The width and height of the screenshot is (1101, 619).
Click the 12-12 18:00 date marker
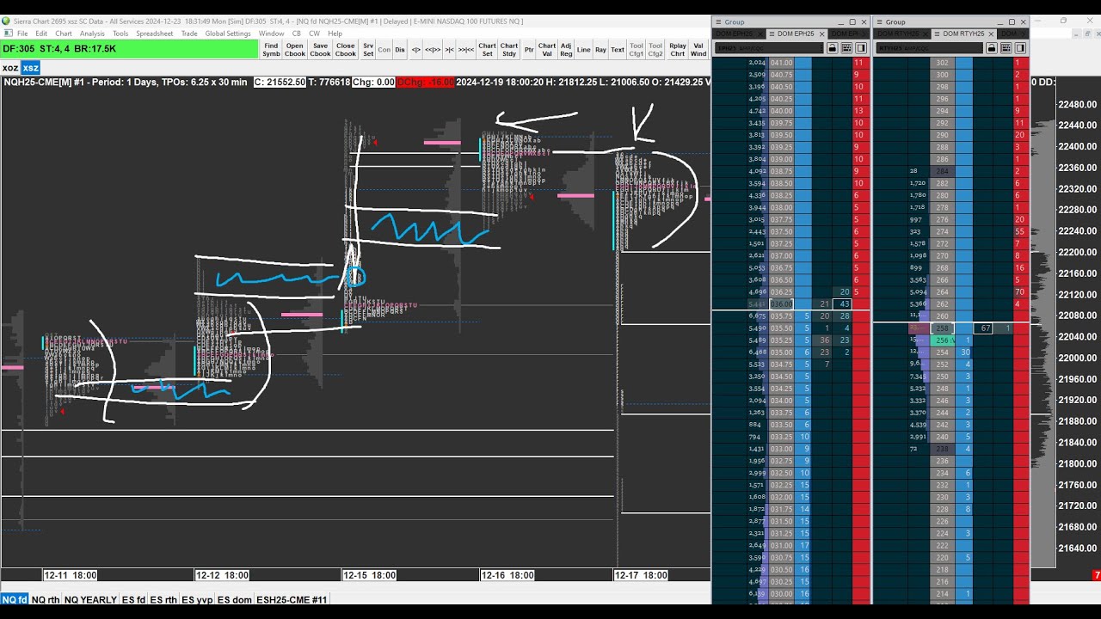(222, 575)
